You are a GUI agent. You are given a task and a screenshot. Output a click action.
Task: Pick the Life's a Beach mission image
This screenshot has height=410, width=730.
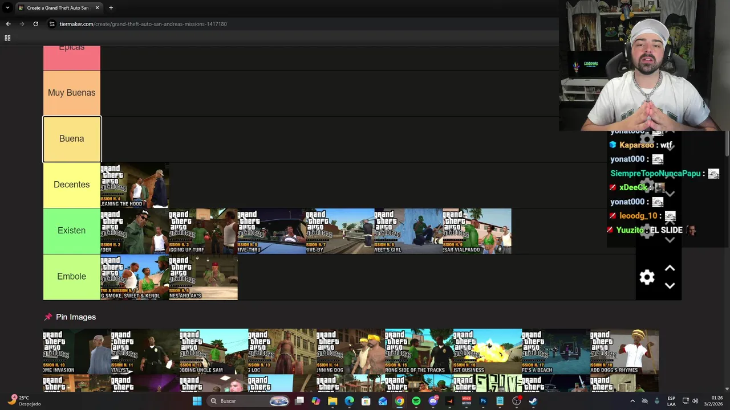pos(556,351)
